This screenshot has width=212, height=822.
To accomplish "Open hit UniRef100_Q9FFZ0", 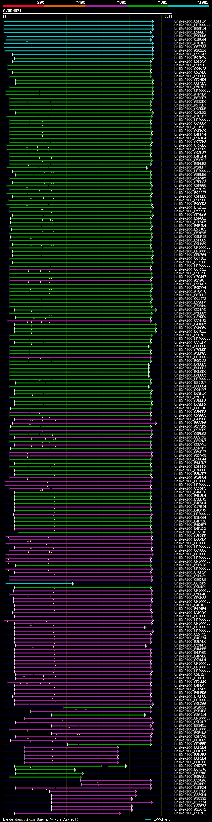I will 190,22.
